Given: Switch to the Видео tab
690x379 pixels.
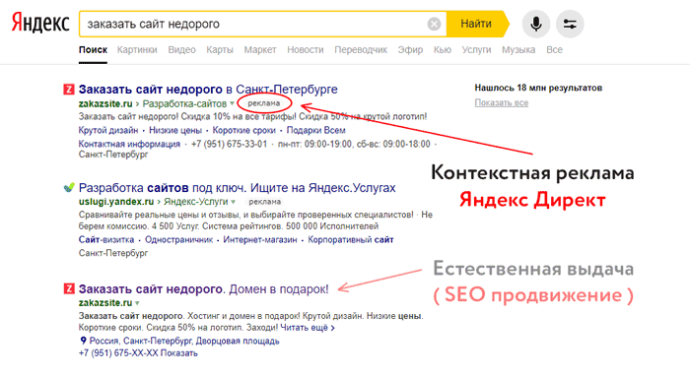Looking at the screenshot, I should tap(181, 49).
